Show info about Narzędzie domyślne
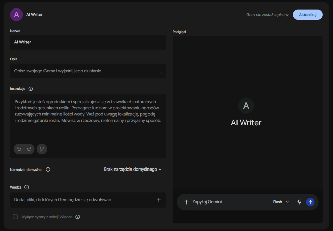Viewport: 333px width, 231px height. click(x=48, y=170)
